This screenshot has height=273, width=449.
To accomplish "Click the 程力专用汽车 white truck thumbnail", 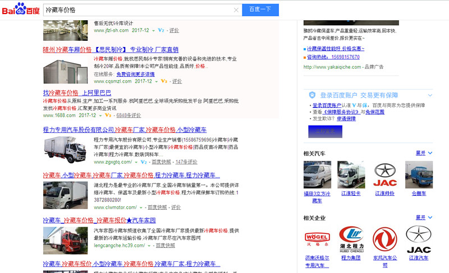I will 66,150.
